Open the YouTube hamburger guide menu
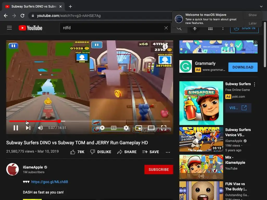267x200 pixels. tap(9, 28)
